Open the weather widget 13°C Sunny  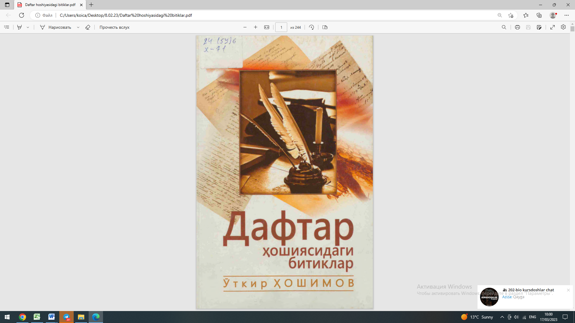(x=477, y=317)
